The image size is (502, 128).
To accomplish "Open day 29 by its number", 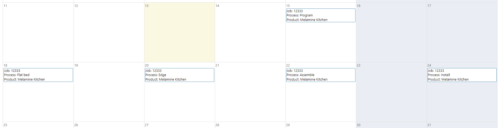I will (x=288, y=125).
